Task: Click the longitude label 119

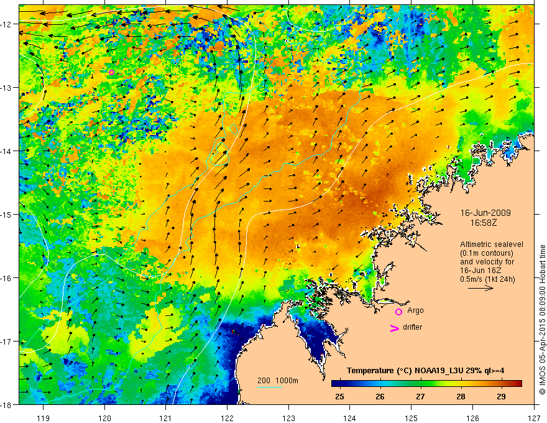Action: [x=44, y=418]
